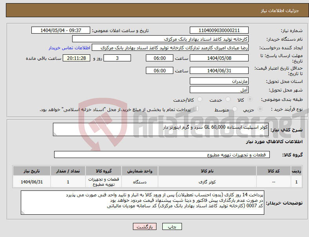Screen dimensions: 309x237
Task: Click the price validity hour field 06:00
Action: pyautogui.click(x=160, y=70)
